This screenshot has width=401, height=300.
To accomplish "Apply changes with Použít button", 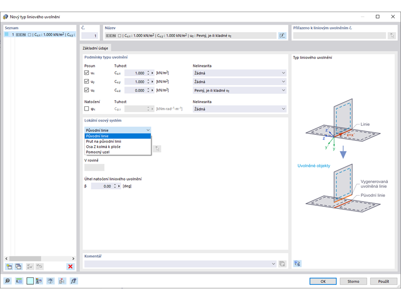I will [384, 281].
